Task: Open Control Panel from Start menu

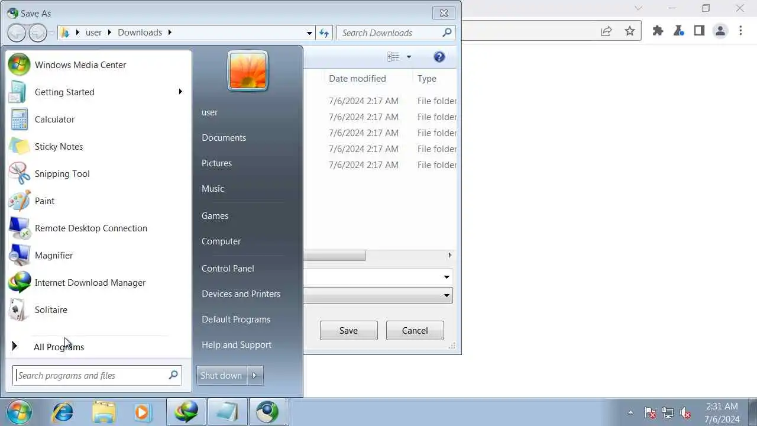Action: tap(228, 268)
